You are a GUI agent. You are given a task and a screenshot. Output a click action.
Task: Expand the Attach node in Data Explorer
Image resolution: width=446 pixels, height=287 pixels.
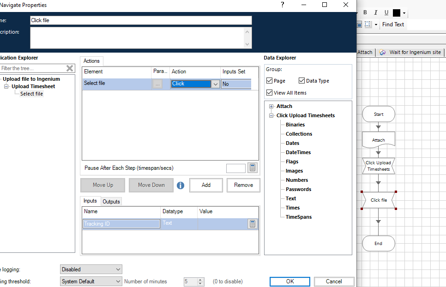click(271, 107)
